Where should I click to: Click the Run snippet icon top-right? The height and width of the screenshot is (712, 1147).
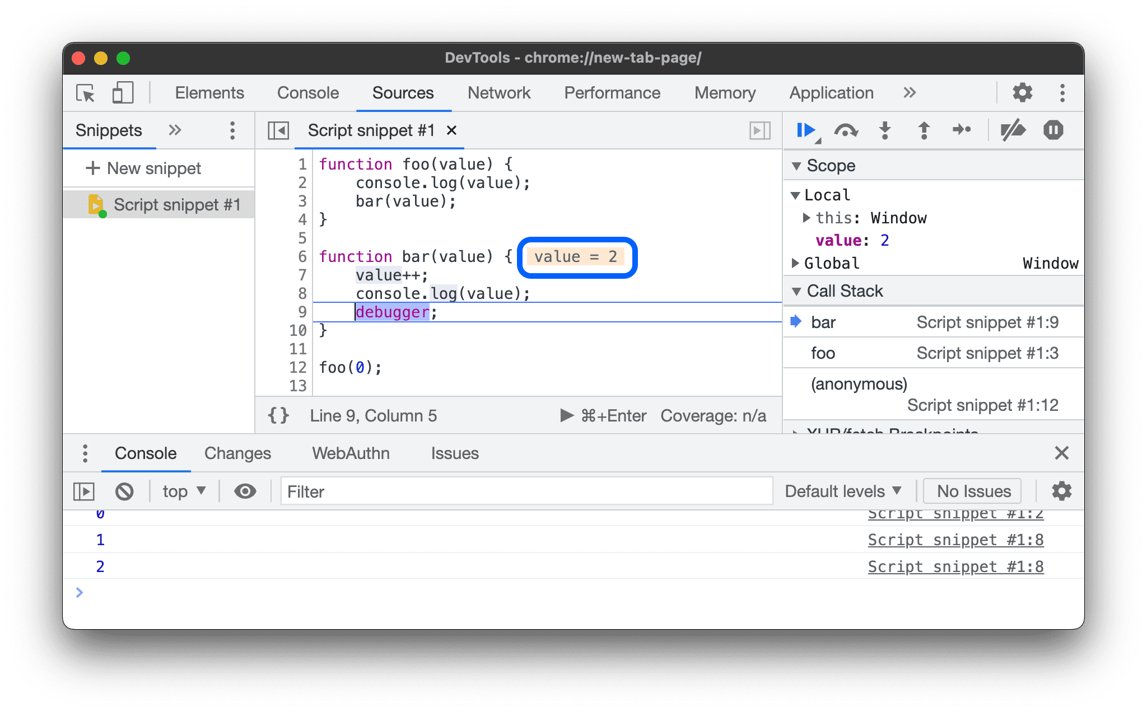[758, 130]
